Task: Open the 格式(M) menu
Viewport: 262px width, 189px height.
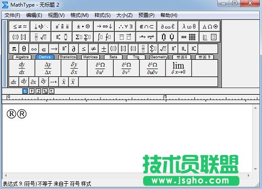Action: pyautogui.click(x=80, y=15)
